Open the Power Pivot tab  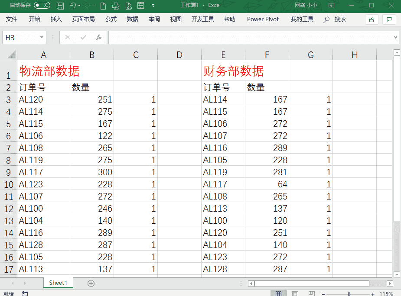click(x=263, y=19)
